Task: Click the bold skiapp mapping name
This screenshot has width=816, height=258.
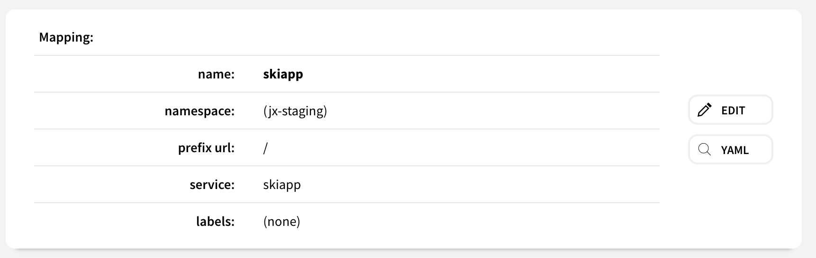Action: pos(283,74)
